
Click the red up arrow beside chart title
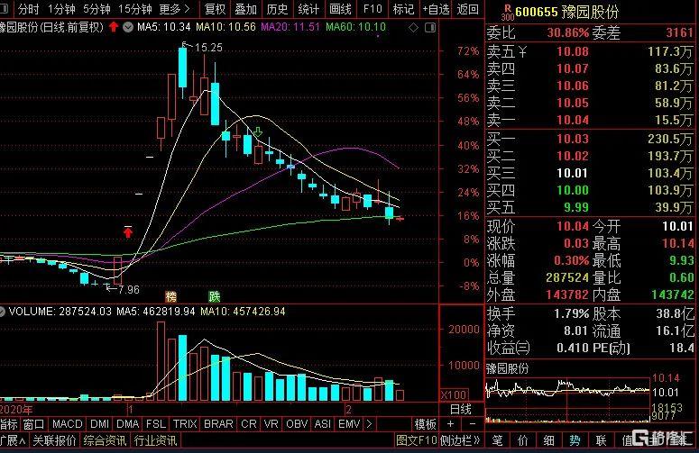point(114,27)
